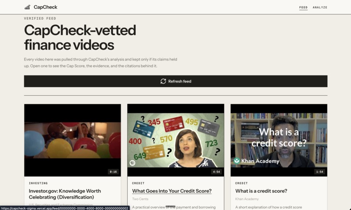Click the CapCheck bar-chart logo icon
The width and height of the screenshot is (351, 210).
click(x=27, y=7)
